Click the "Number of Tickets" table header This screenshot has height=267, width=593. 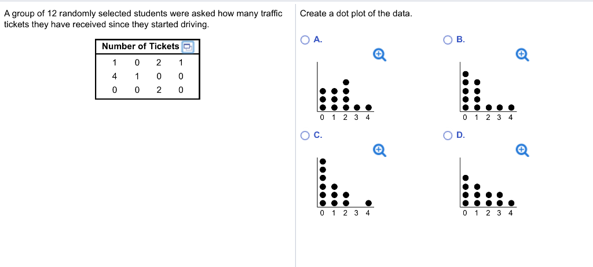click(x=141, y=46)
